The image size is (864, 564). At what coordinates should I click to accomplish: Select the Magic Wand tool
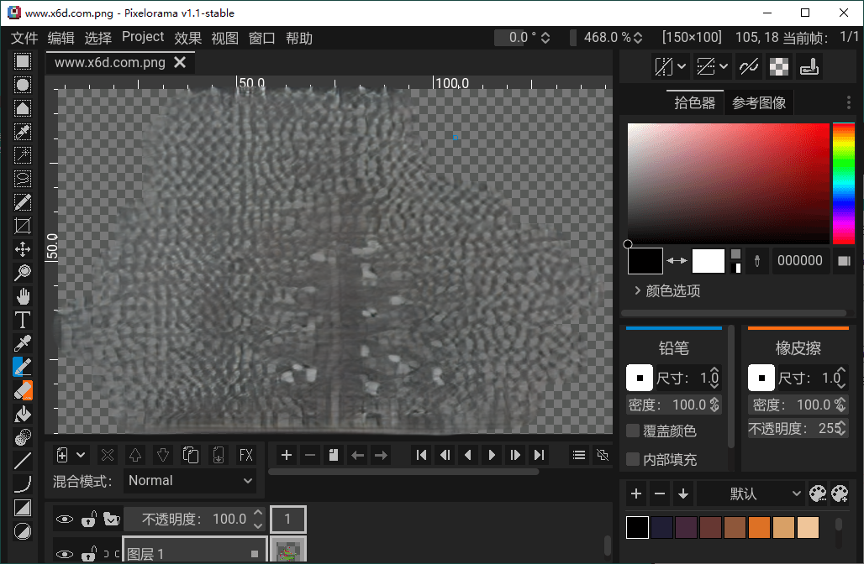23,155
